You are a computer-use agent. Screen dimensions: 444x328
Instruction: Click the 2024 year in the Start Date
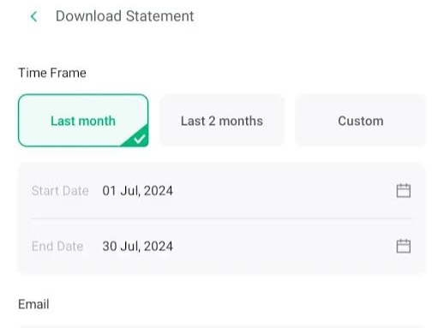(x=159, y=191)
